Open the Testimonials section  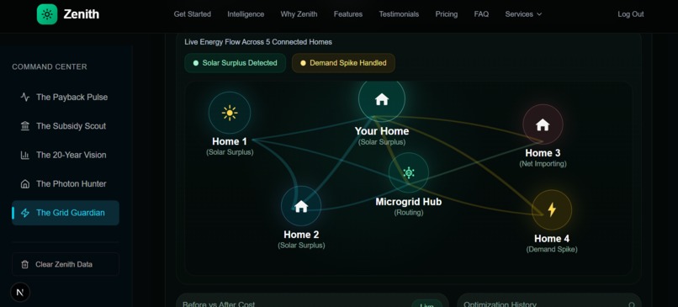pyautogui.click(x=399, y=14)
